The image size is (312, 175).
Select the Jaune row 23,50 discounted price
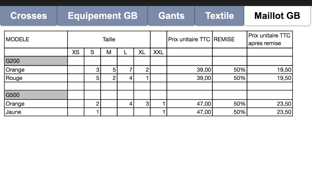(x=270, y=112)
